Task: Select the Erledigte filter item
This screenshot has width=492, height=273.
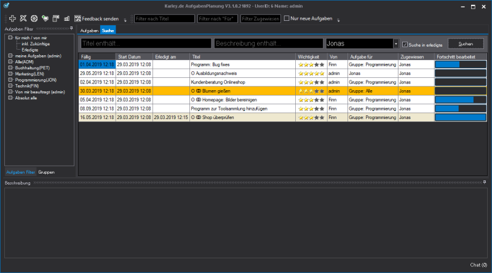Action: (30, 50)
